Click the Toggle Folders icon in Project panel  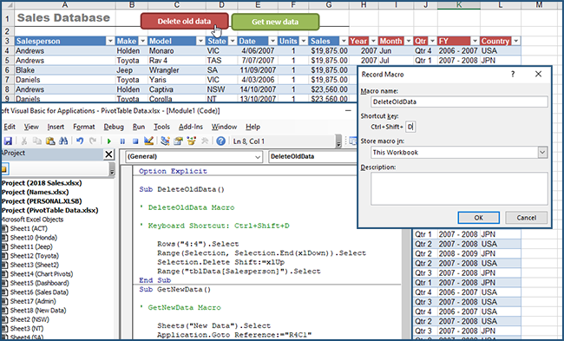[4, 168]
